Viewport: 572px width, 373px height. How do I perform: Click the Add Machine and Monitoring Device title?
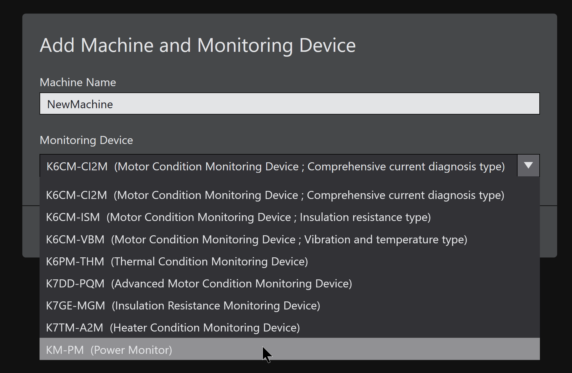click(197, 45)
